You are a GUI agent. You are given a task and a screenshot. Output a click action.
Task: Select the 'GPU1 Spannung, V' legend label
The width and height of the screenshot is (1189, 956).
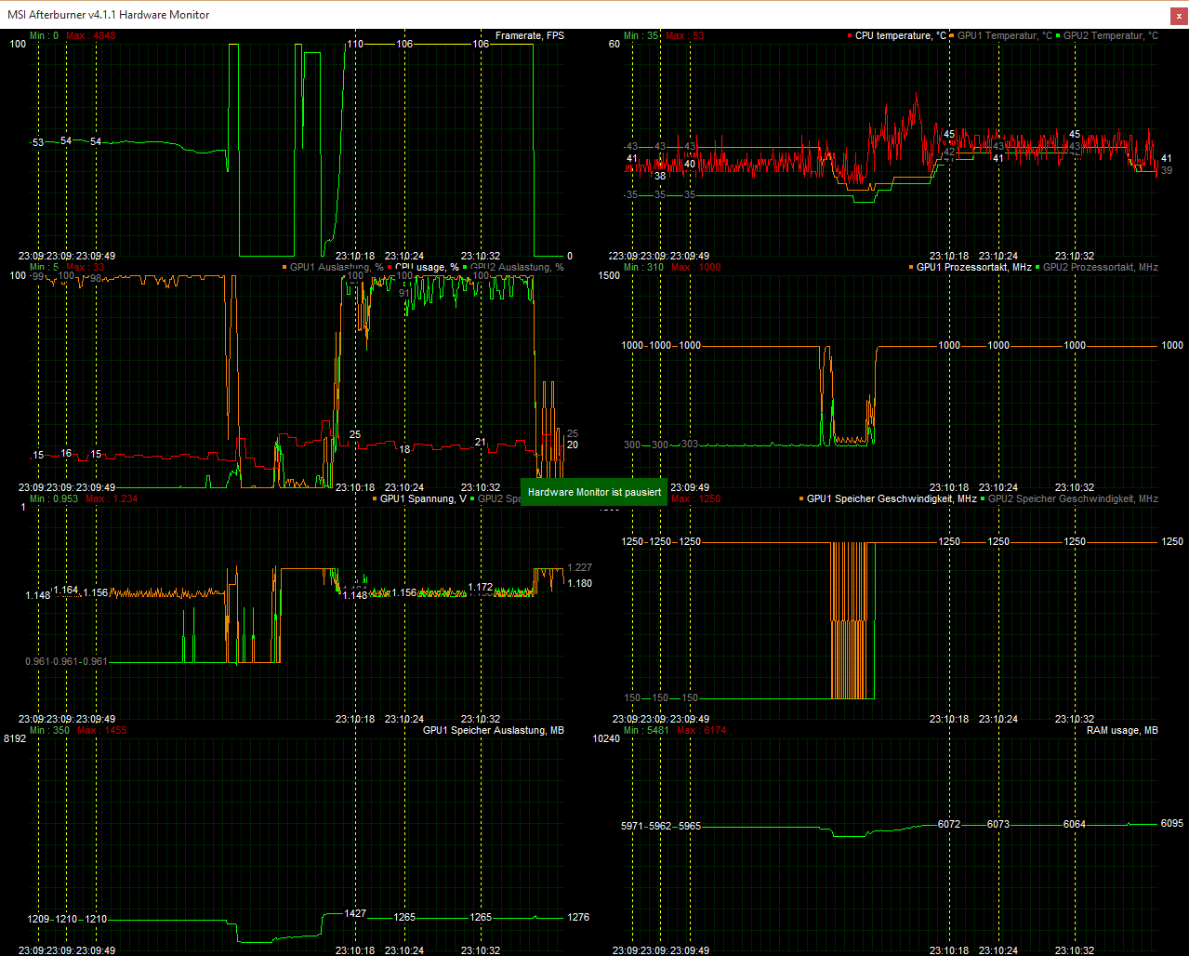[x=423, y=498]
